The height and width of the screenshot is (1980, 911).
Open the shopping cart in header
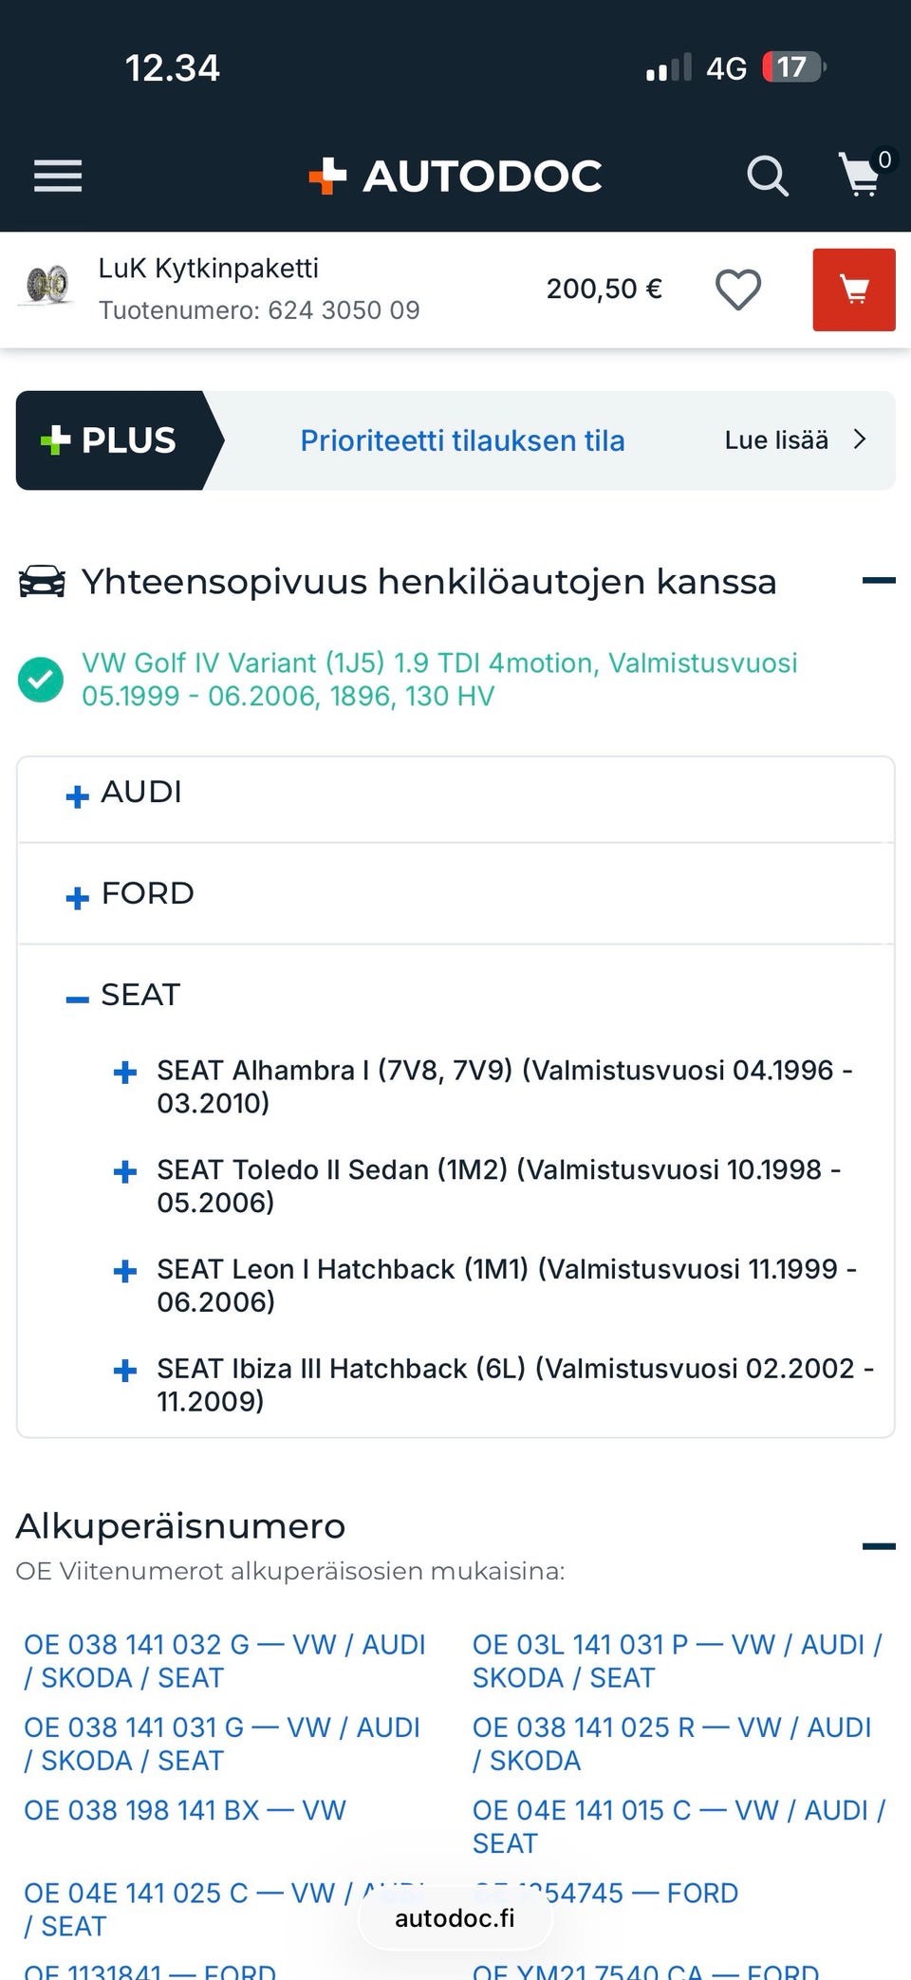click(862, 175)
